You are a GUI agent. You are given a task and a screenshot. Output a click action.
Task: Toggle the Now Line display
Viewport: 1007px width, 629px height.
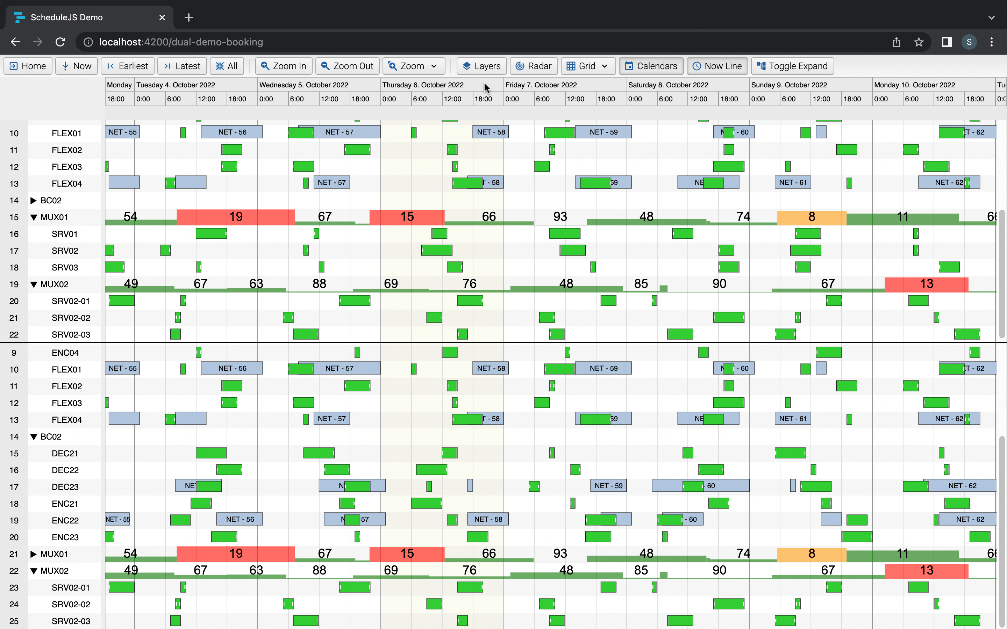(717, 66)
